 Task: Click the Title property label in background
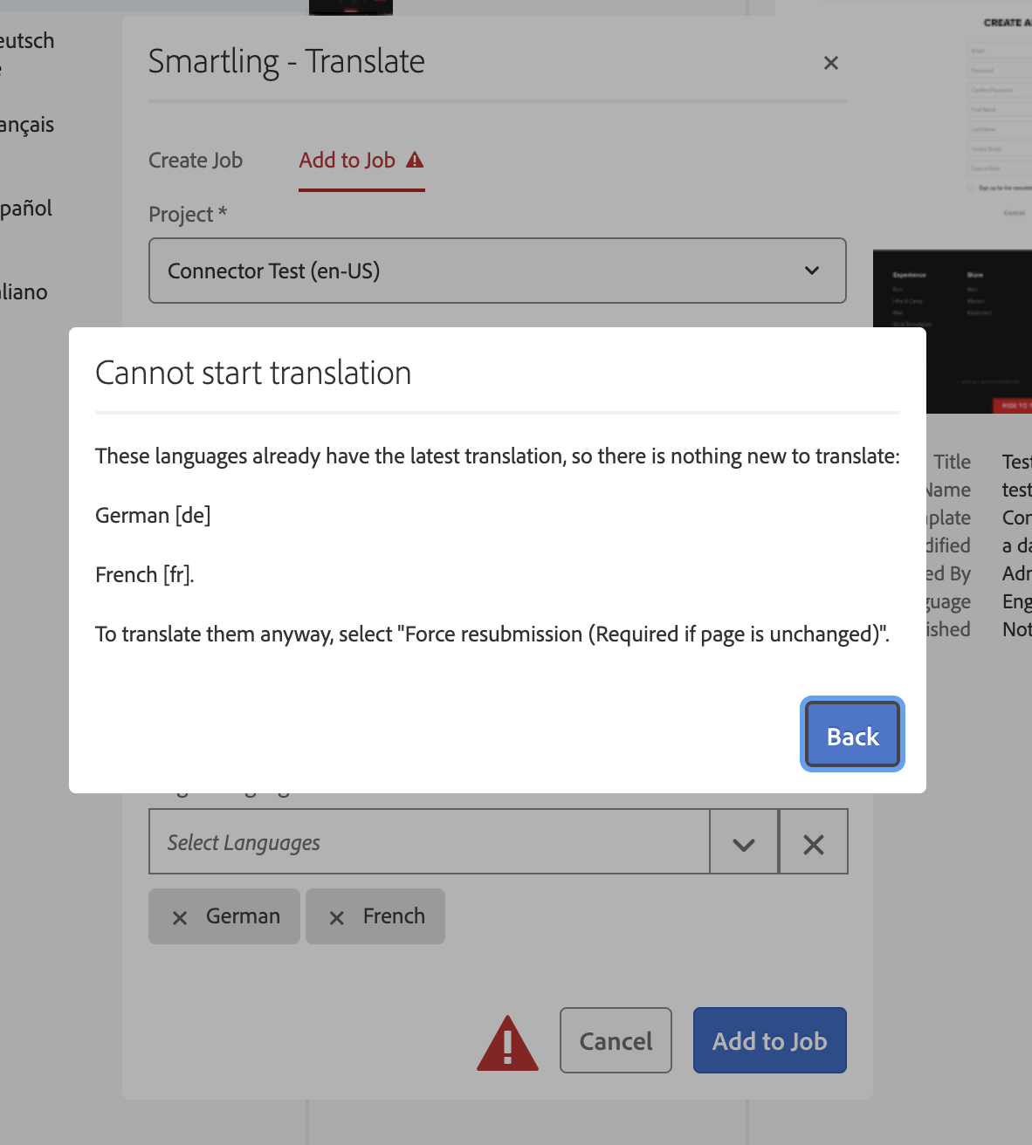click(952, 462)
